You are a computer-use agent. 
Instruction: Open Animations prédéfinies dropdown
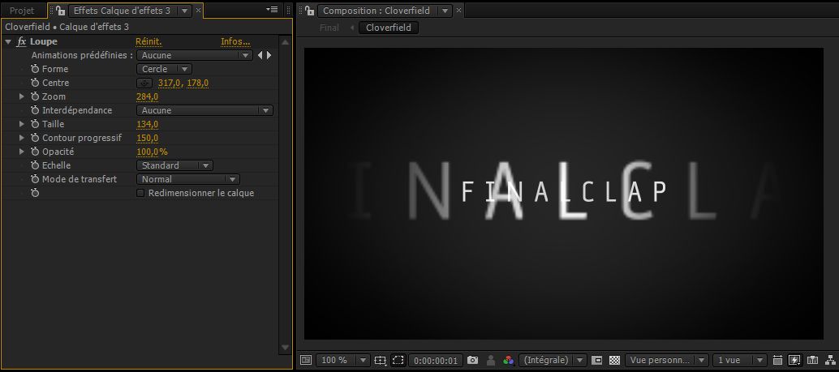pos(194,55)
